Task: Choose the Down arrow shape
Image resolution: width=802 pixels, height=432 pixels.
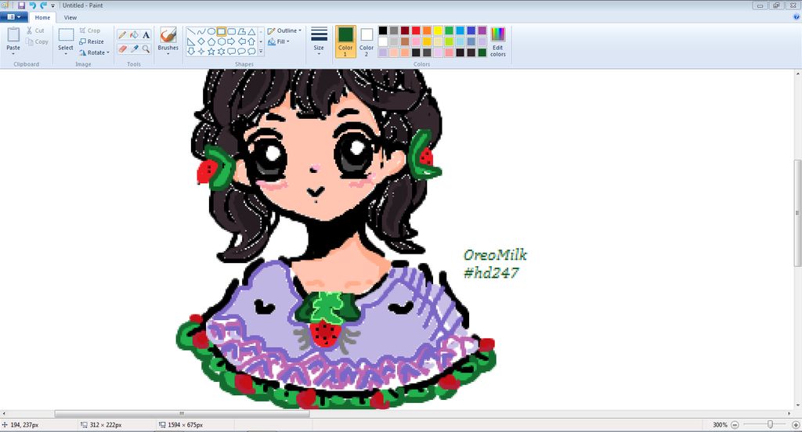Action: [191, 52]
